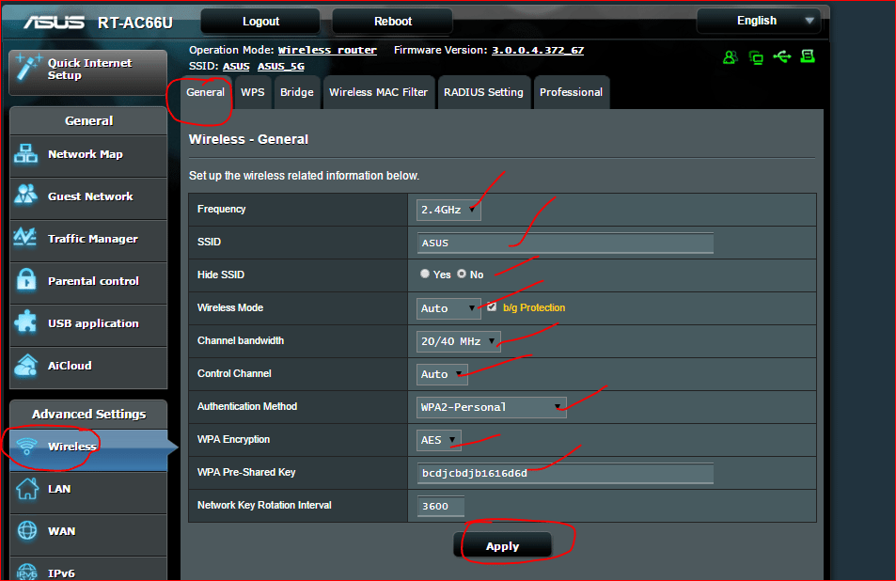Switch to the WPS tab
The height and width of the screenshot is (581, 896).
click(253, 92)
